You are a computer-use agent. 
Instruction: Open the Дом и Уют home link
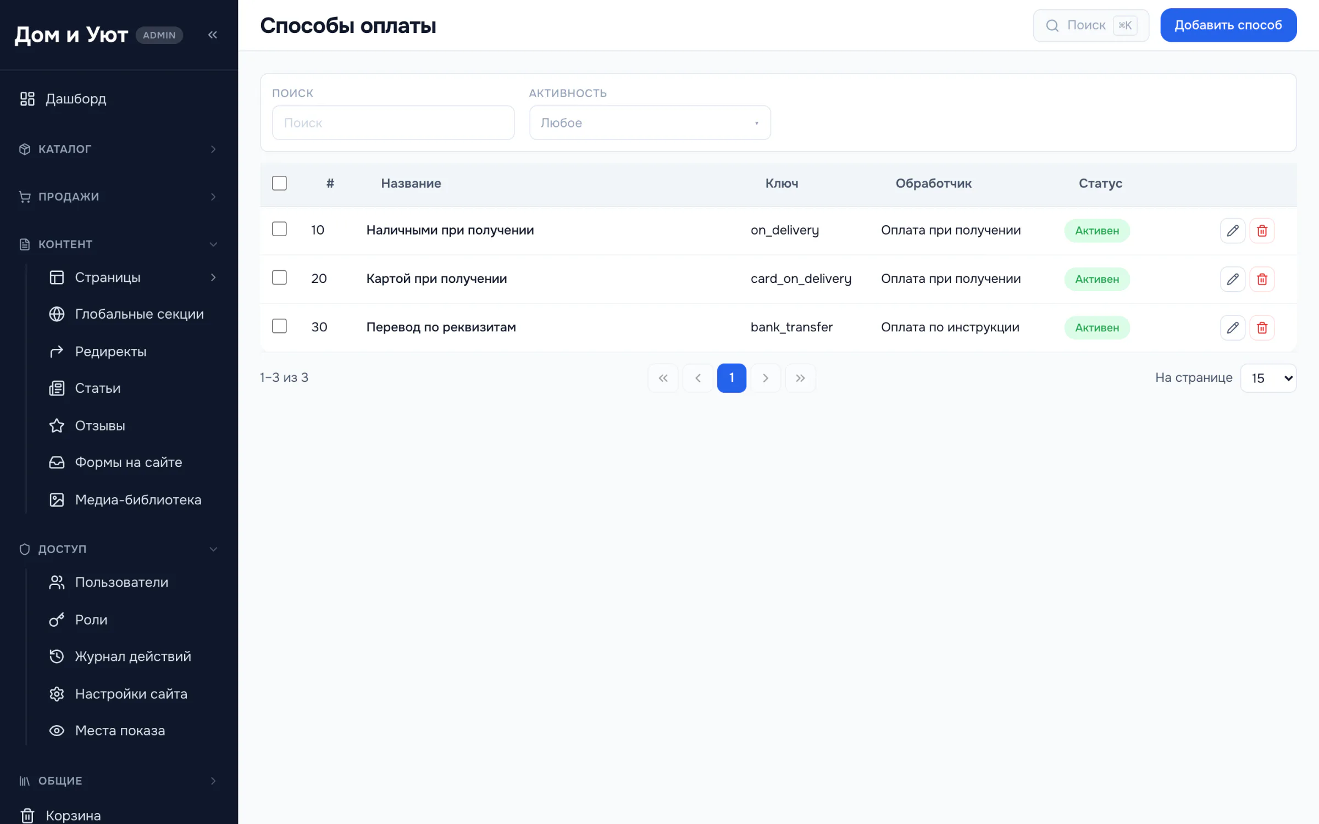click(71, 35)
